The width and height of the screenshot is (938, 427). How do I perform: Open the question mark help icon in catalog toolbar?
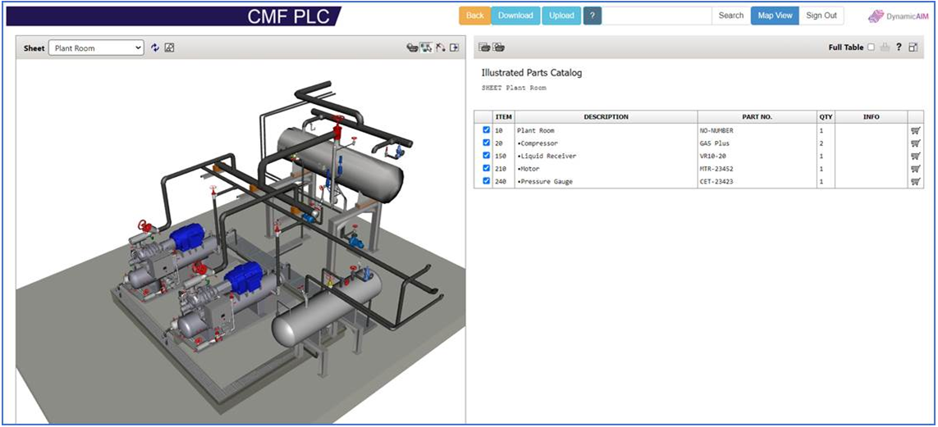coord(899,48)
